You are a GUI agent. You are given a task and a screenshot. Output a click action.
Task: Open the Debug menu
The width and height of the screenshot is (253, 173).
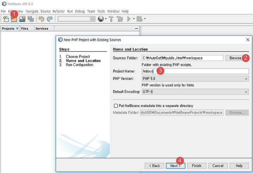click(80, 11)
